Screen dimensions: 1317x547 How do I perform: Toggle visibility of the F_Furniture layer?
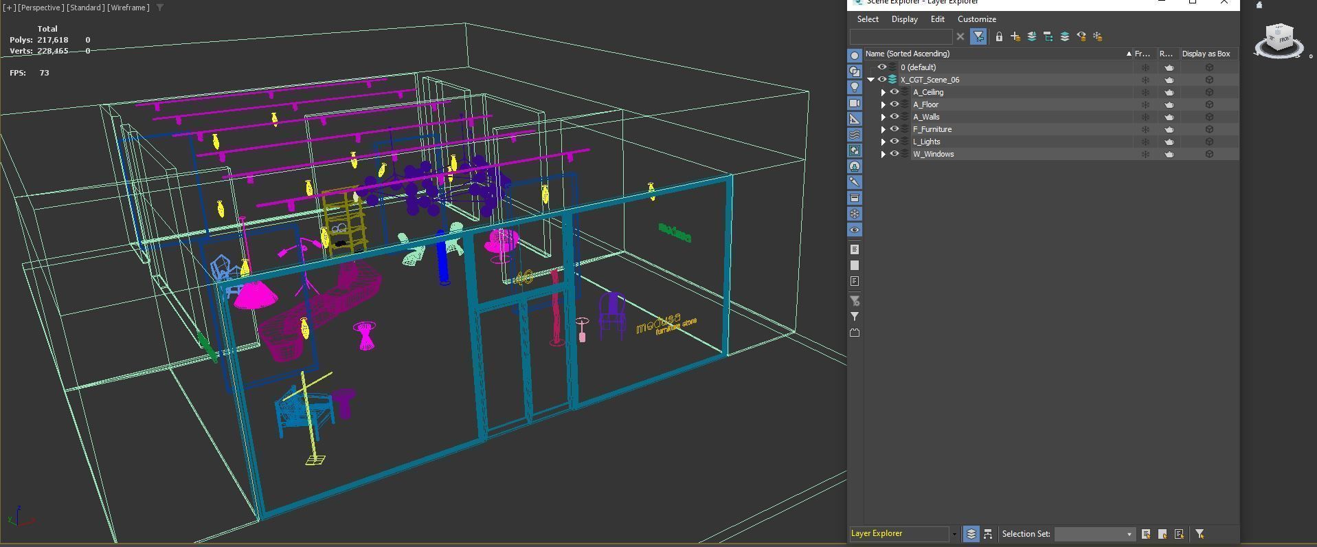click(894, 129)
